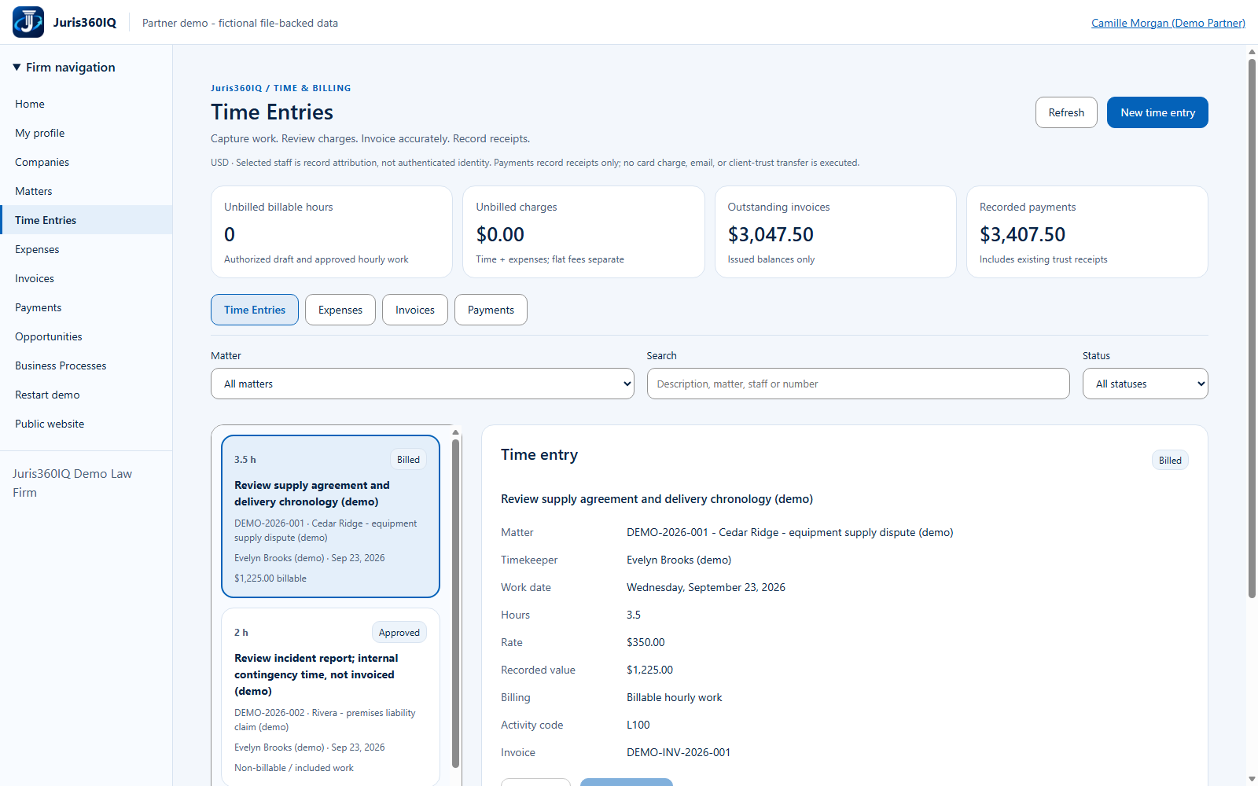Click the Juris360IQ Demo Law Firm label

(72, 483)
